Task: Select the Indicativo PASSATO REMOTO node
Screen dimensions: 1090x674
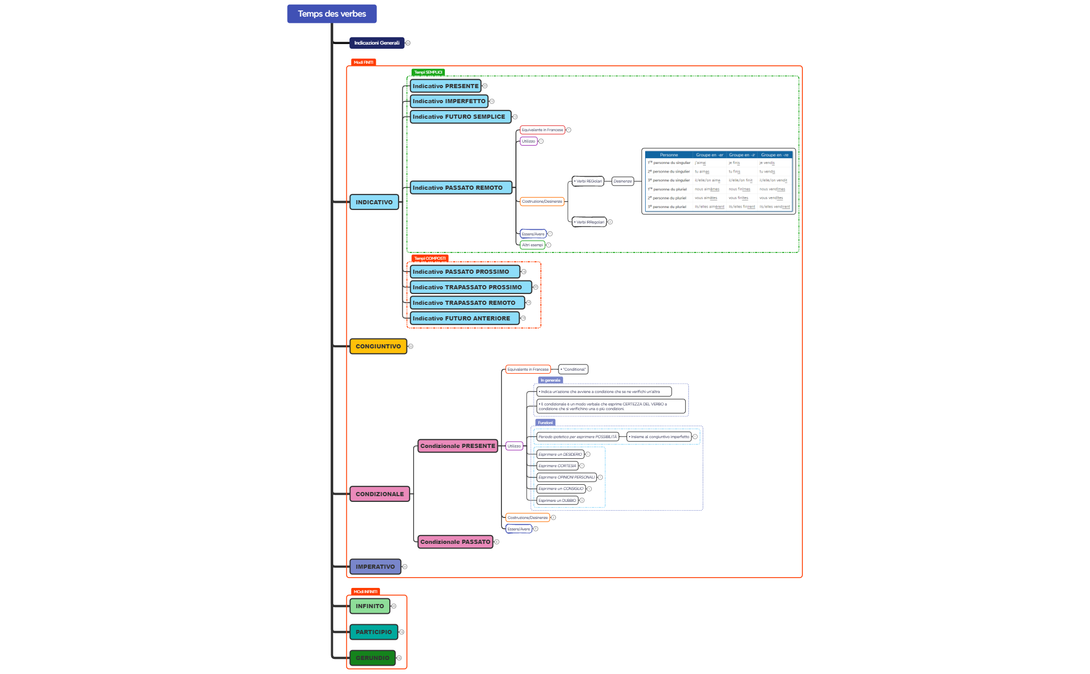Action: [460, 188]
